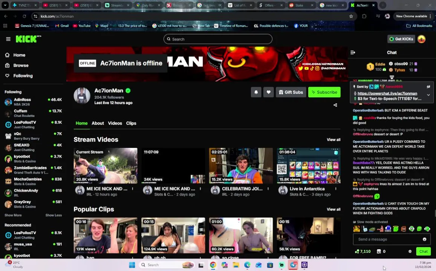This screenshot has height=271, width=436.
Task: Switch to the About tab
Action: click(x=98, y=123)
